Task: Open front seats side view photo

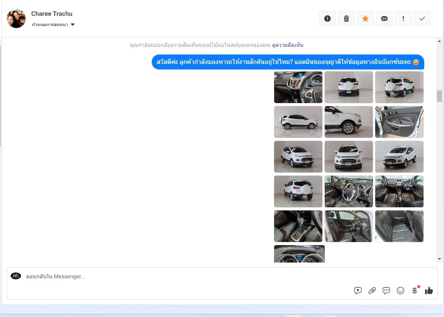Action: coord(348,226)
